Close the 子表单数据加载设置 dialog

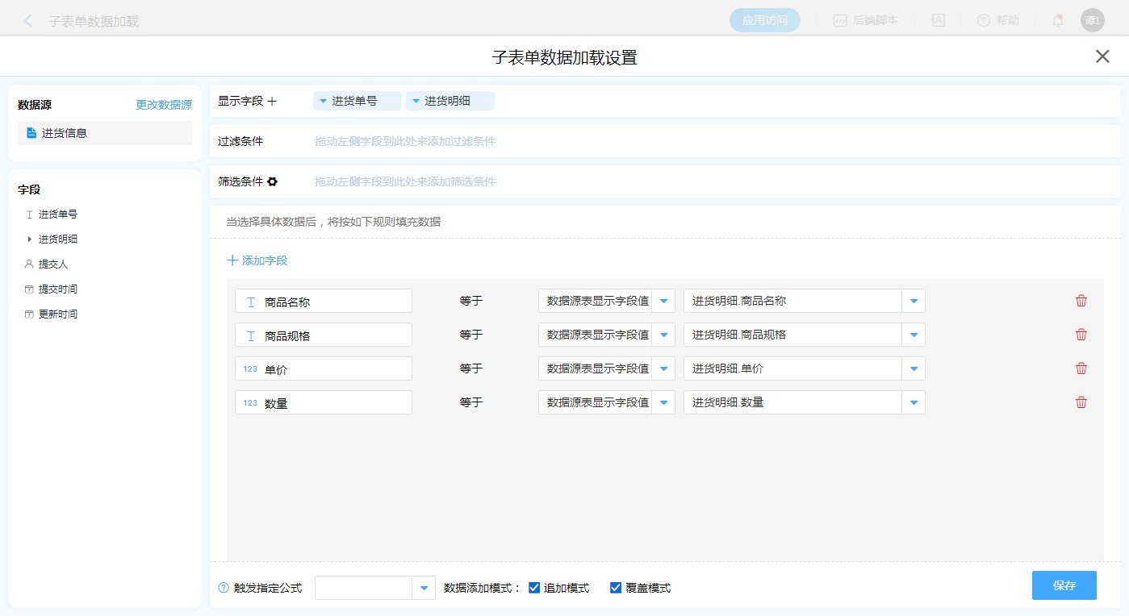[1102, 56]
